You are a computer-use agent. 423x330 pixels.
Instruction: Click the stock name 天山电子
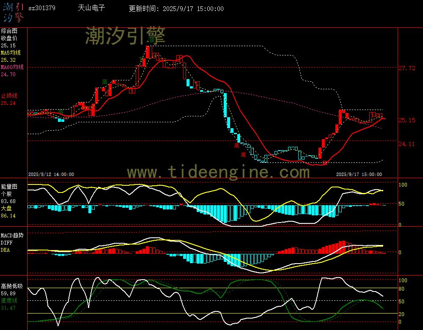click(91, 8)
